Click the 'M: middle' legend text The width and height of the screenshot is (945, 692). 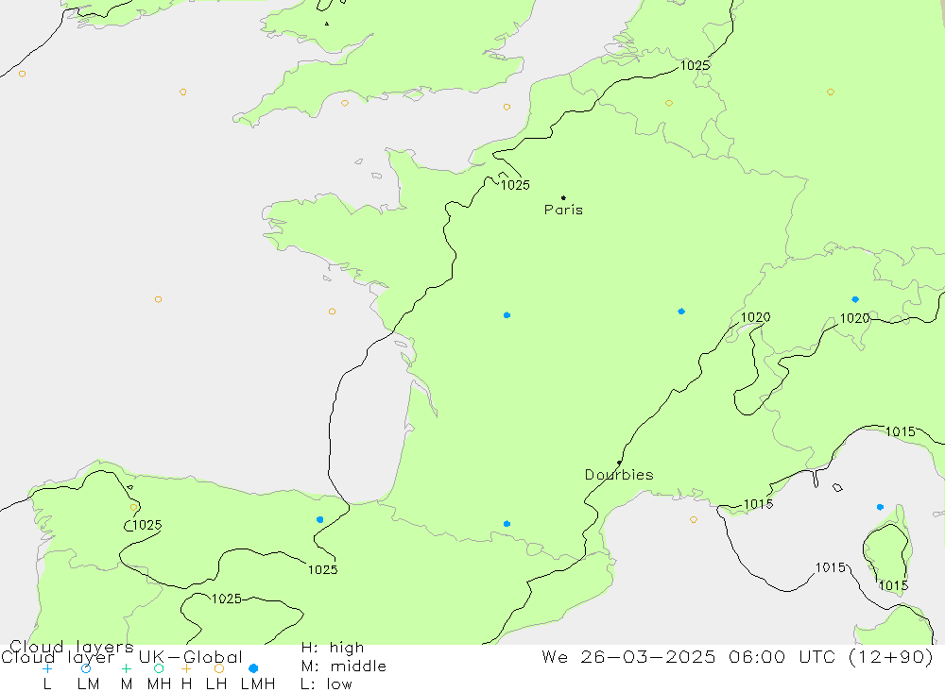(x=344, y=667)
